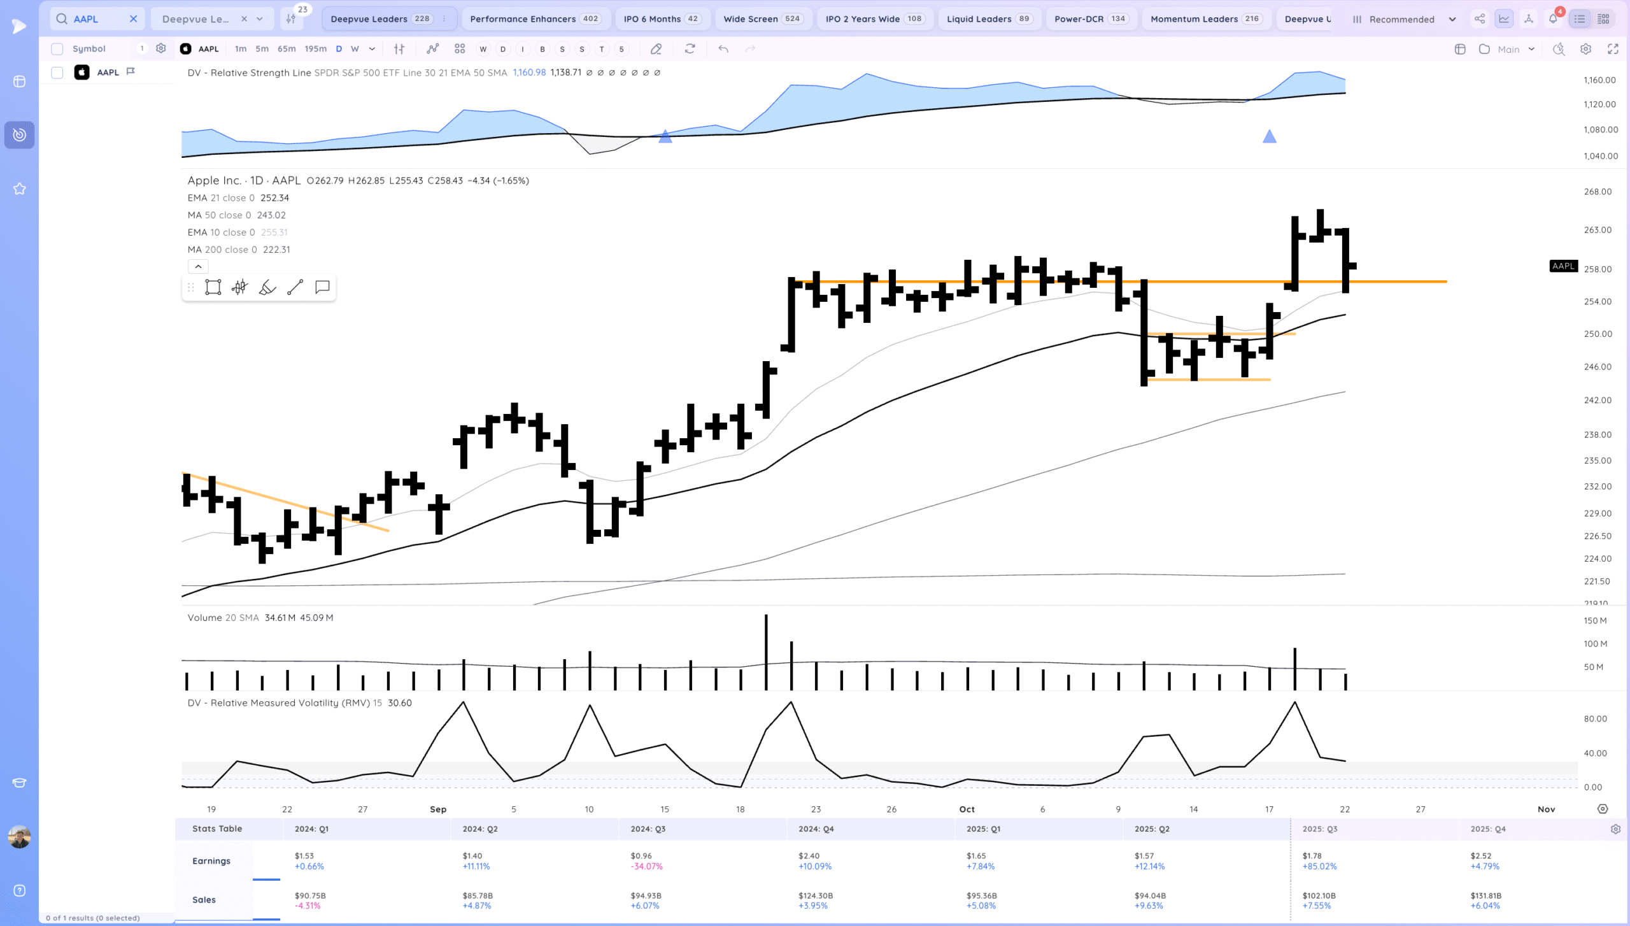Click the share icon in the top bar
The width and height of the screenshot is (1630, 926).
click(1480, 19)
